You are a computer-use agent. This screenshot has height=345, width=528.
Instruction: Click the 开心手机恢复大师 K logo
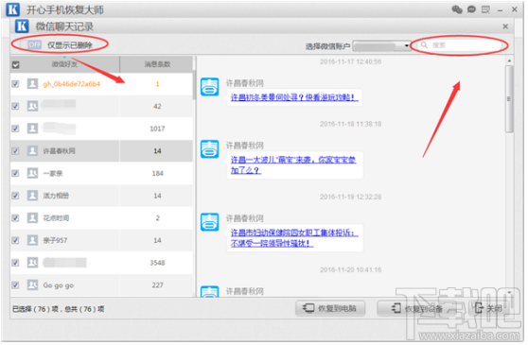tap(13, 9)
